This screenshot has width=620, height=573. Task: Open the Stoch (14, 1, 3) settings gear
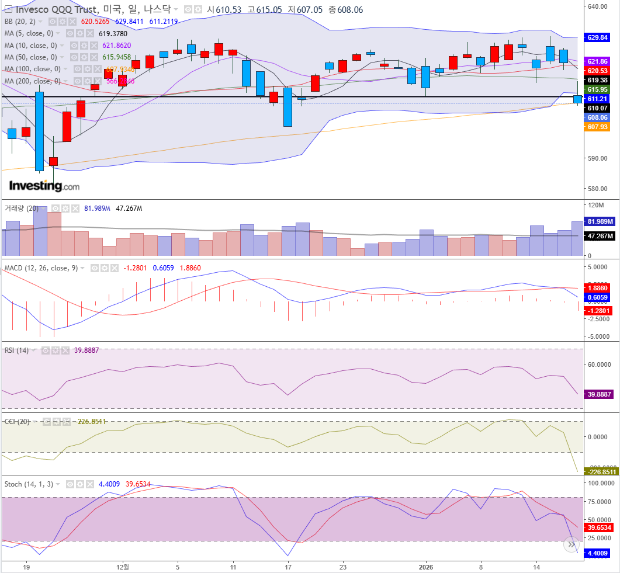click(80, 484)
